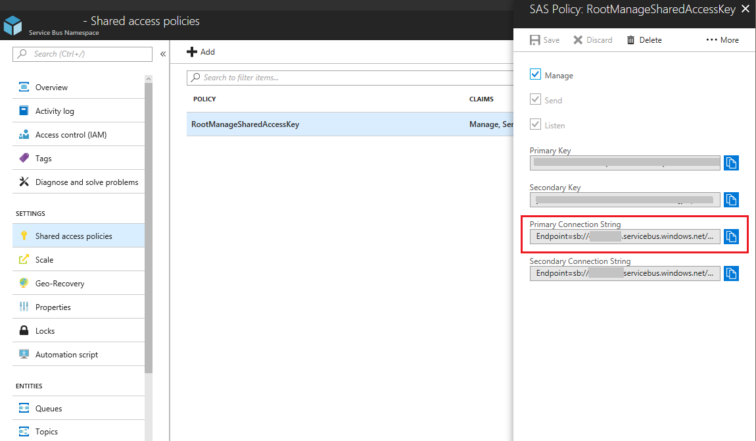Open Properties in Settings
The height and width of the screenshot is (441, 756).
coord(79,306)
